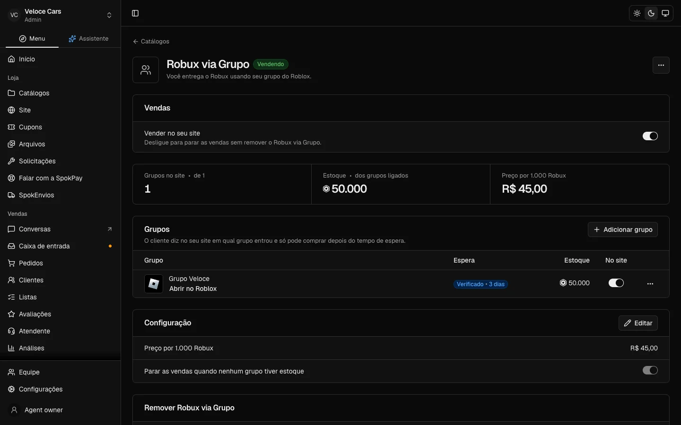Expand the Veloce Cars workspace switcher
Viewport: 681px width, 425px height.
tap(60, 15)
